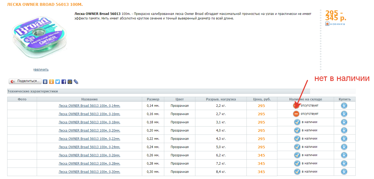Click the in-stock icon for 0,24мм
This screenshot has width=374, height=179.
tap(297, 147)
